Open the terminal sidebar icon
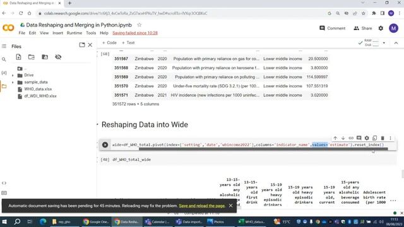 (x=4, y=193)
